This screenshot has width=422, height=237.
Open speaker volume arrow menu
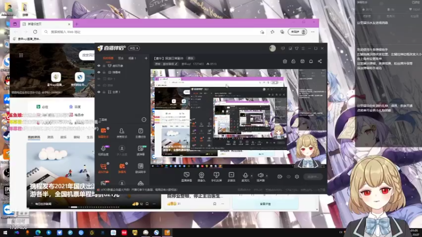click(267, 176)
